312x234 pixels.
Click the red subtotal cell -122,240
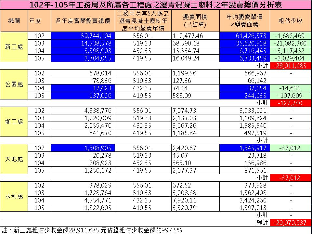[291, 103]
